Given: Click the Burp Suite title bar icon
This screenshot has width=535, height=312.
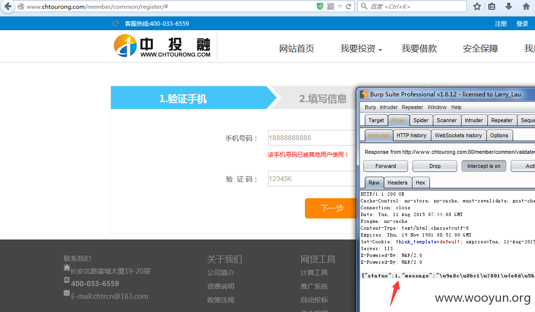Looking at the screenshot, I should click(x=364, y=94).
